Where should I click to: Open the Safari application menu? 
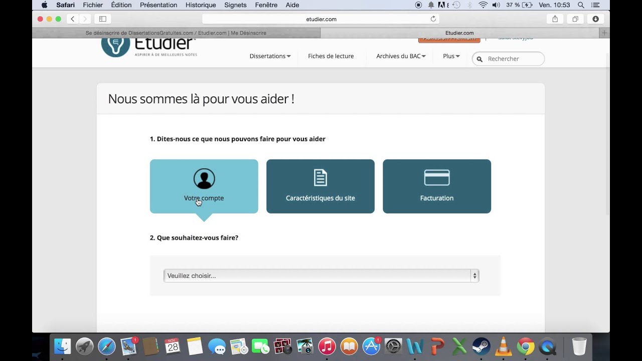[66, 5]
